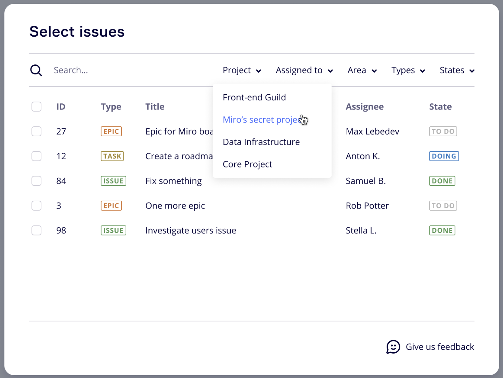Click the ISSUE badge on issue 84
The height and width of the screenshot is (378, 503).
point(113,181)
